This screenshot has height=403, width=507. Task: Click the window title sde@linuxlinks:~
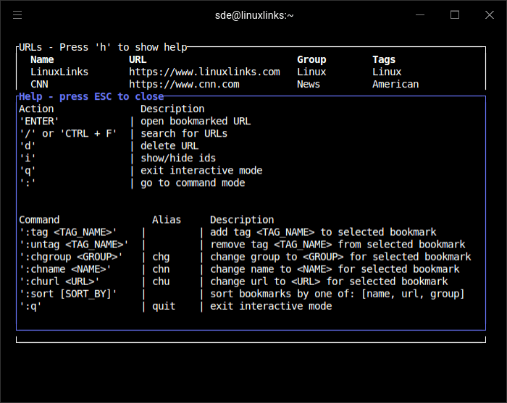coord(254,15)
